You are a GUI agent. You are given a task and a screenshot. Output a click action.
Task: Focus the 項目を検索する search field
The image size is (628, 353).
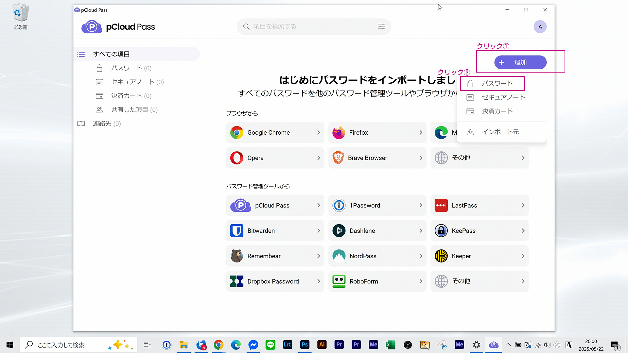pyautogui.click(x=314, y=26)
